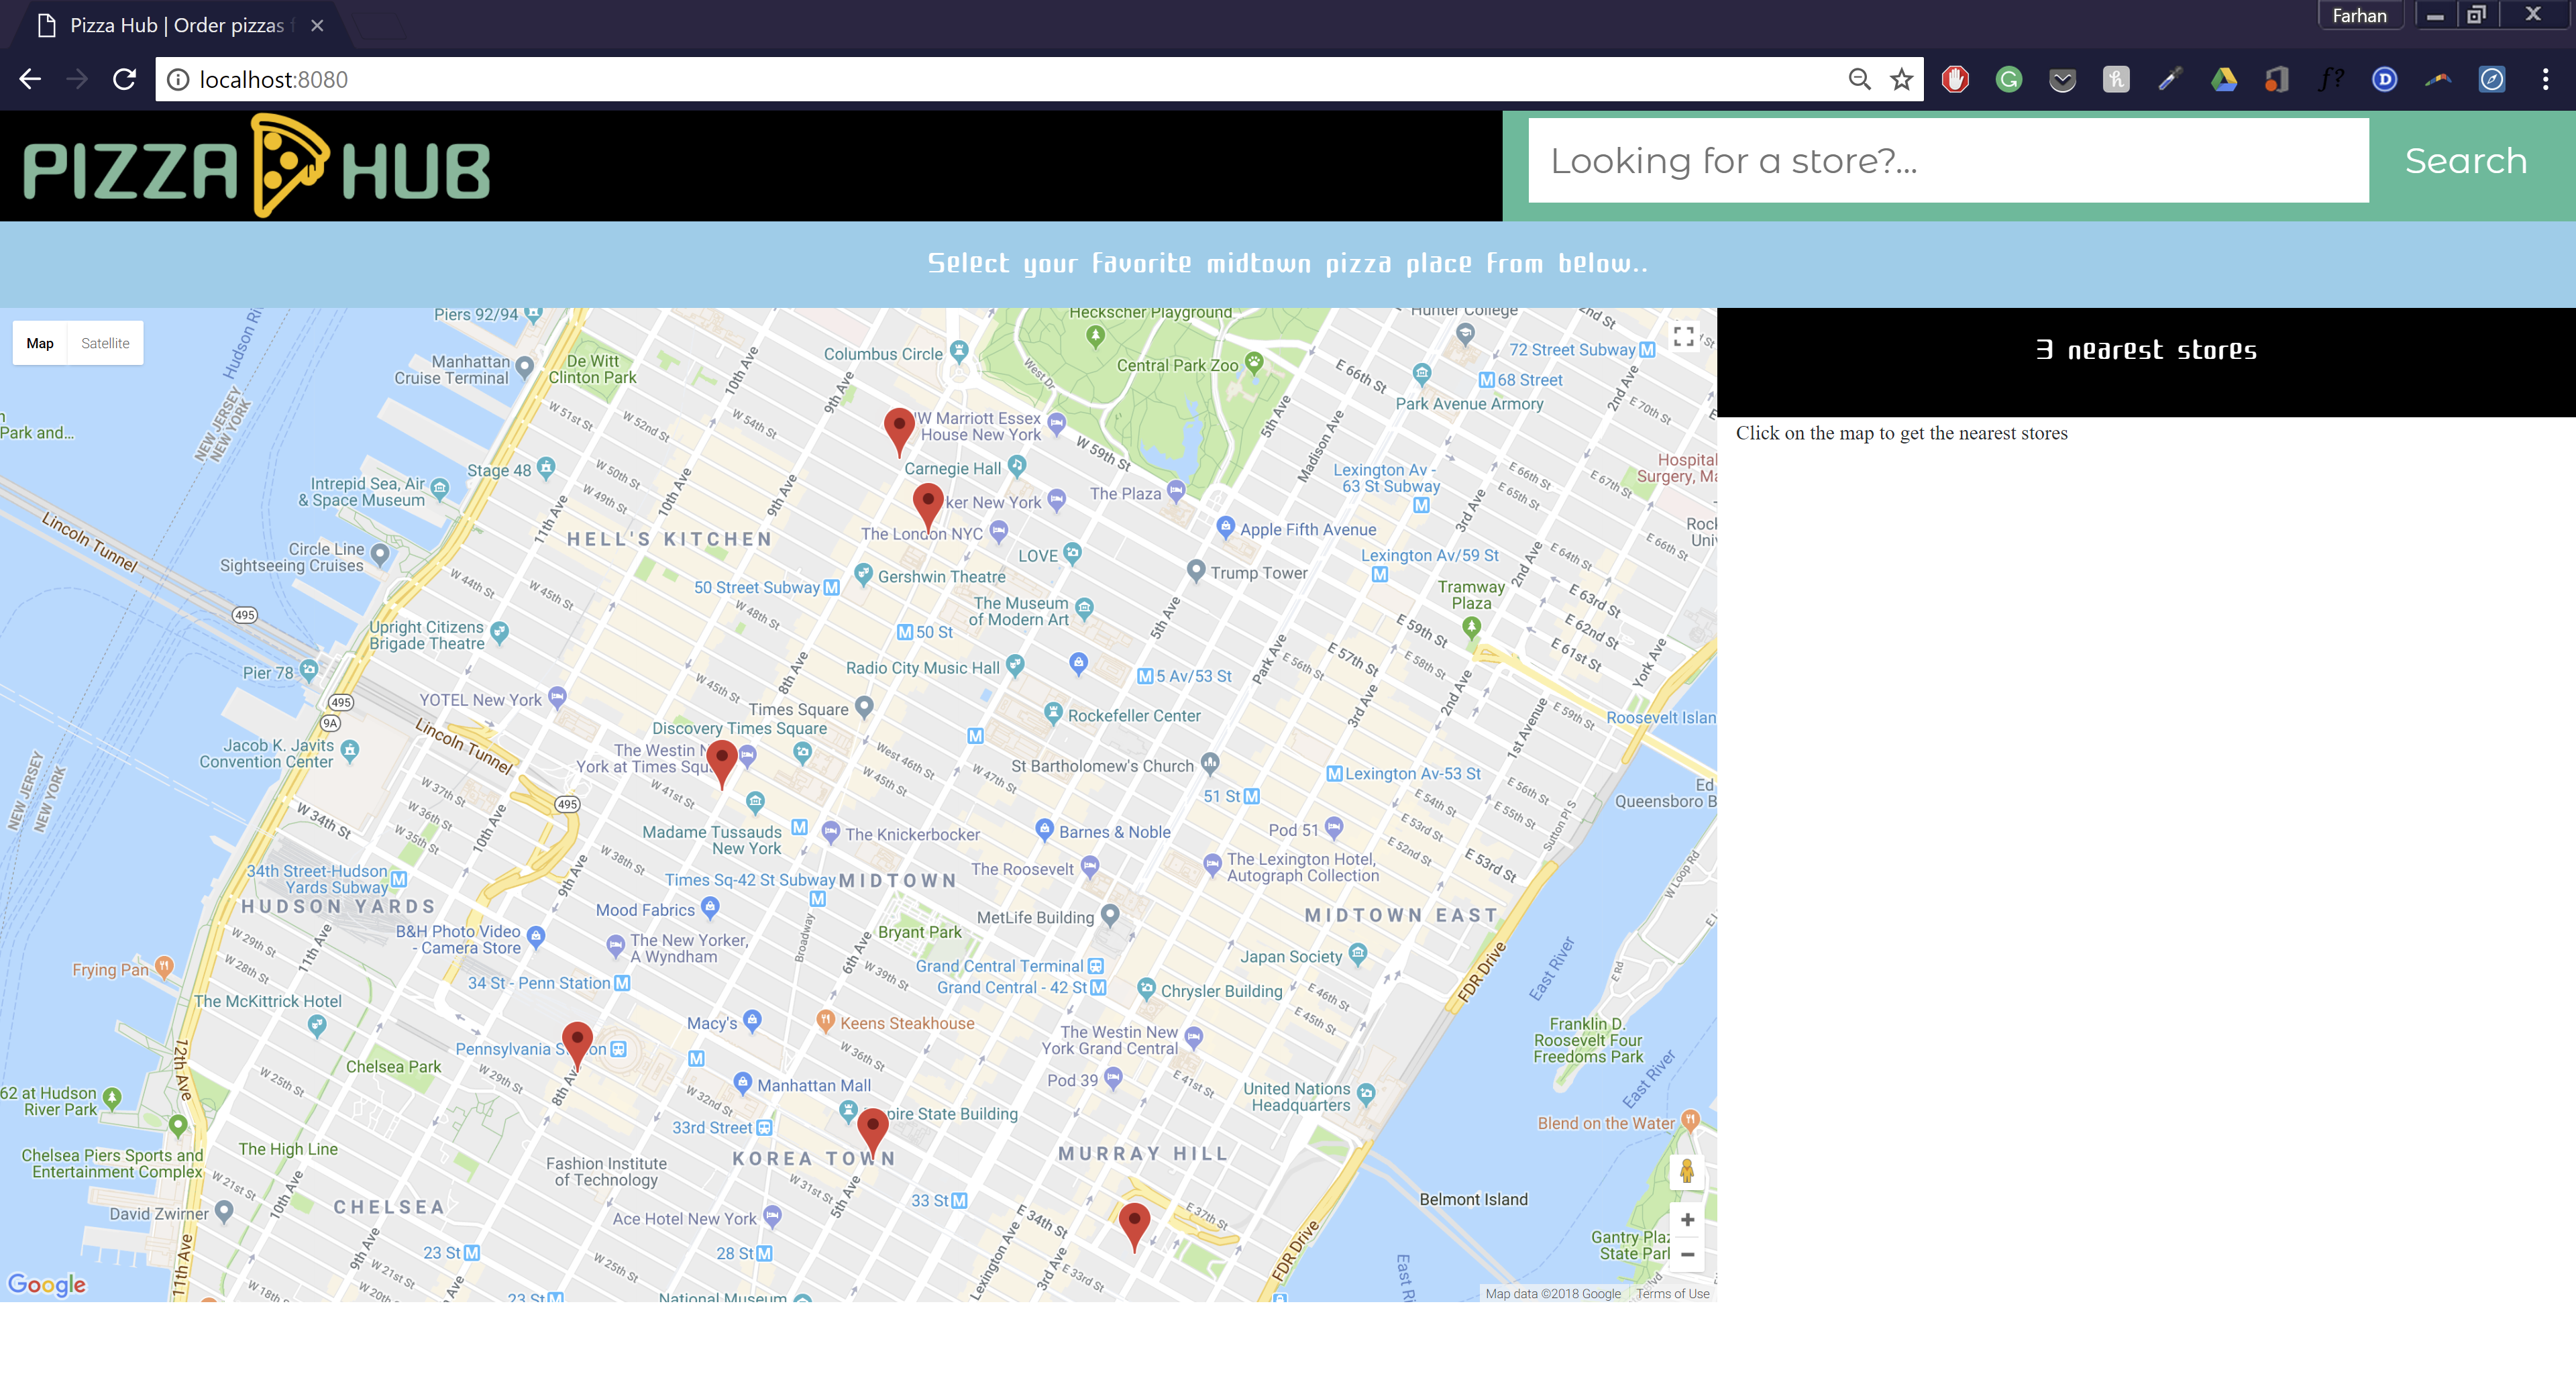Click the localhost address bar
The width and height of the screenshot is (2576, 1382).
1000,79
